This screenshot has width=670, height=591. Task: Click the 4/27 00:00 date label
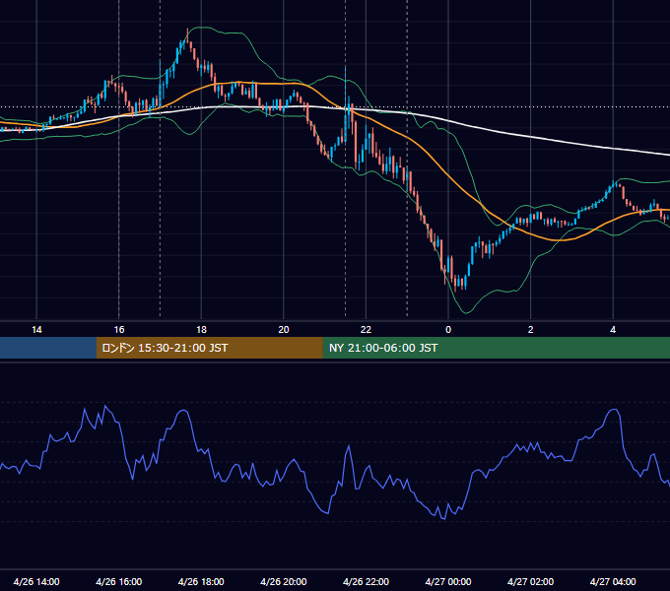[x=448, y=581]
